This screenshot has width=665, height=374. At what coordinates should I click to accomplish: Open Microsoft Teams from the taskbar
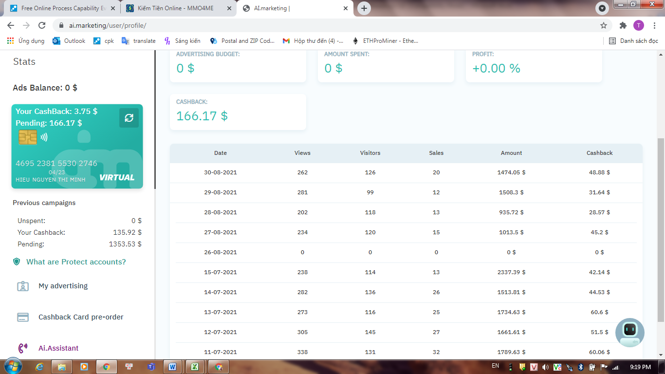tap(150, 367)
